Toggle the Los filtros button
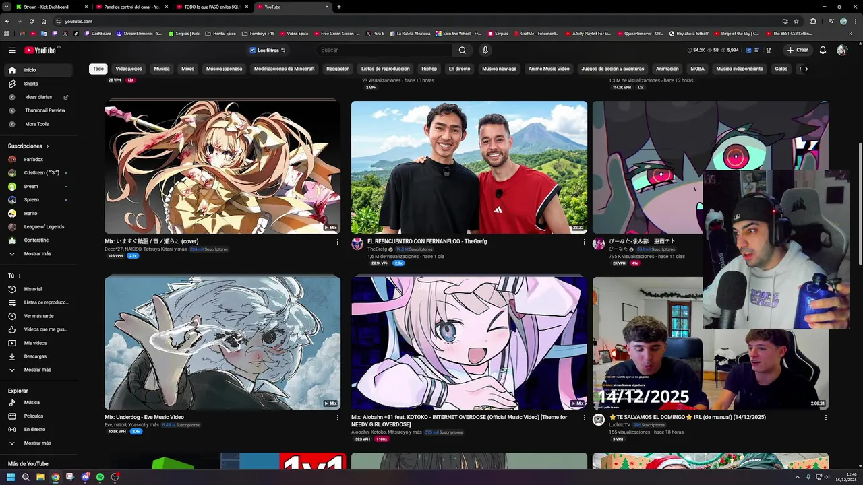This screenshot has height=485, width=863. (x=268, y=50)
